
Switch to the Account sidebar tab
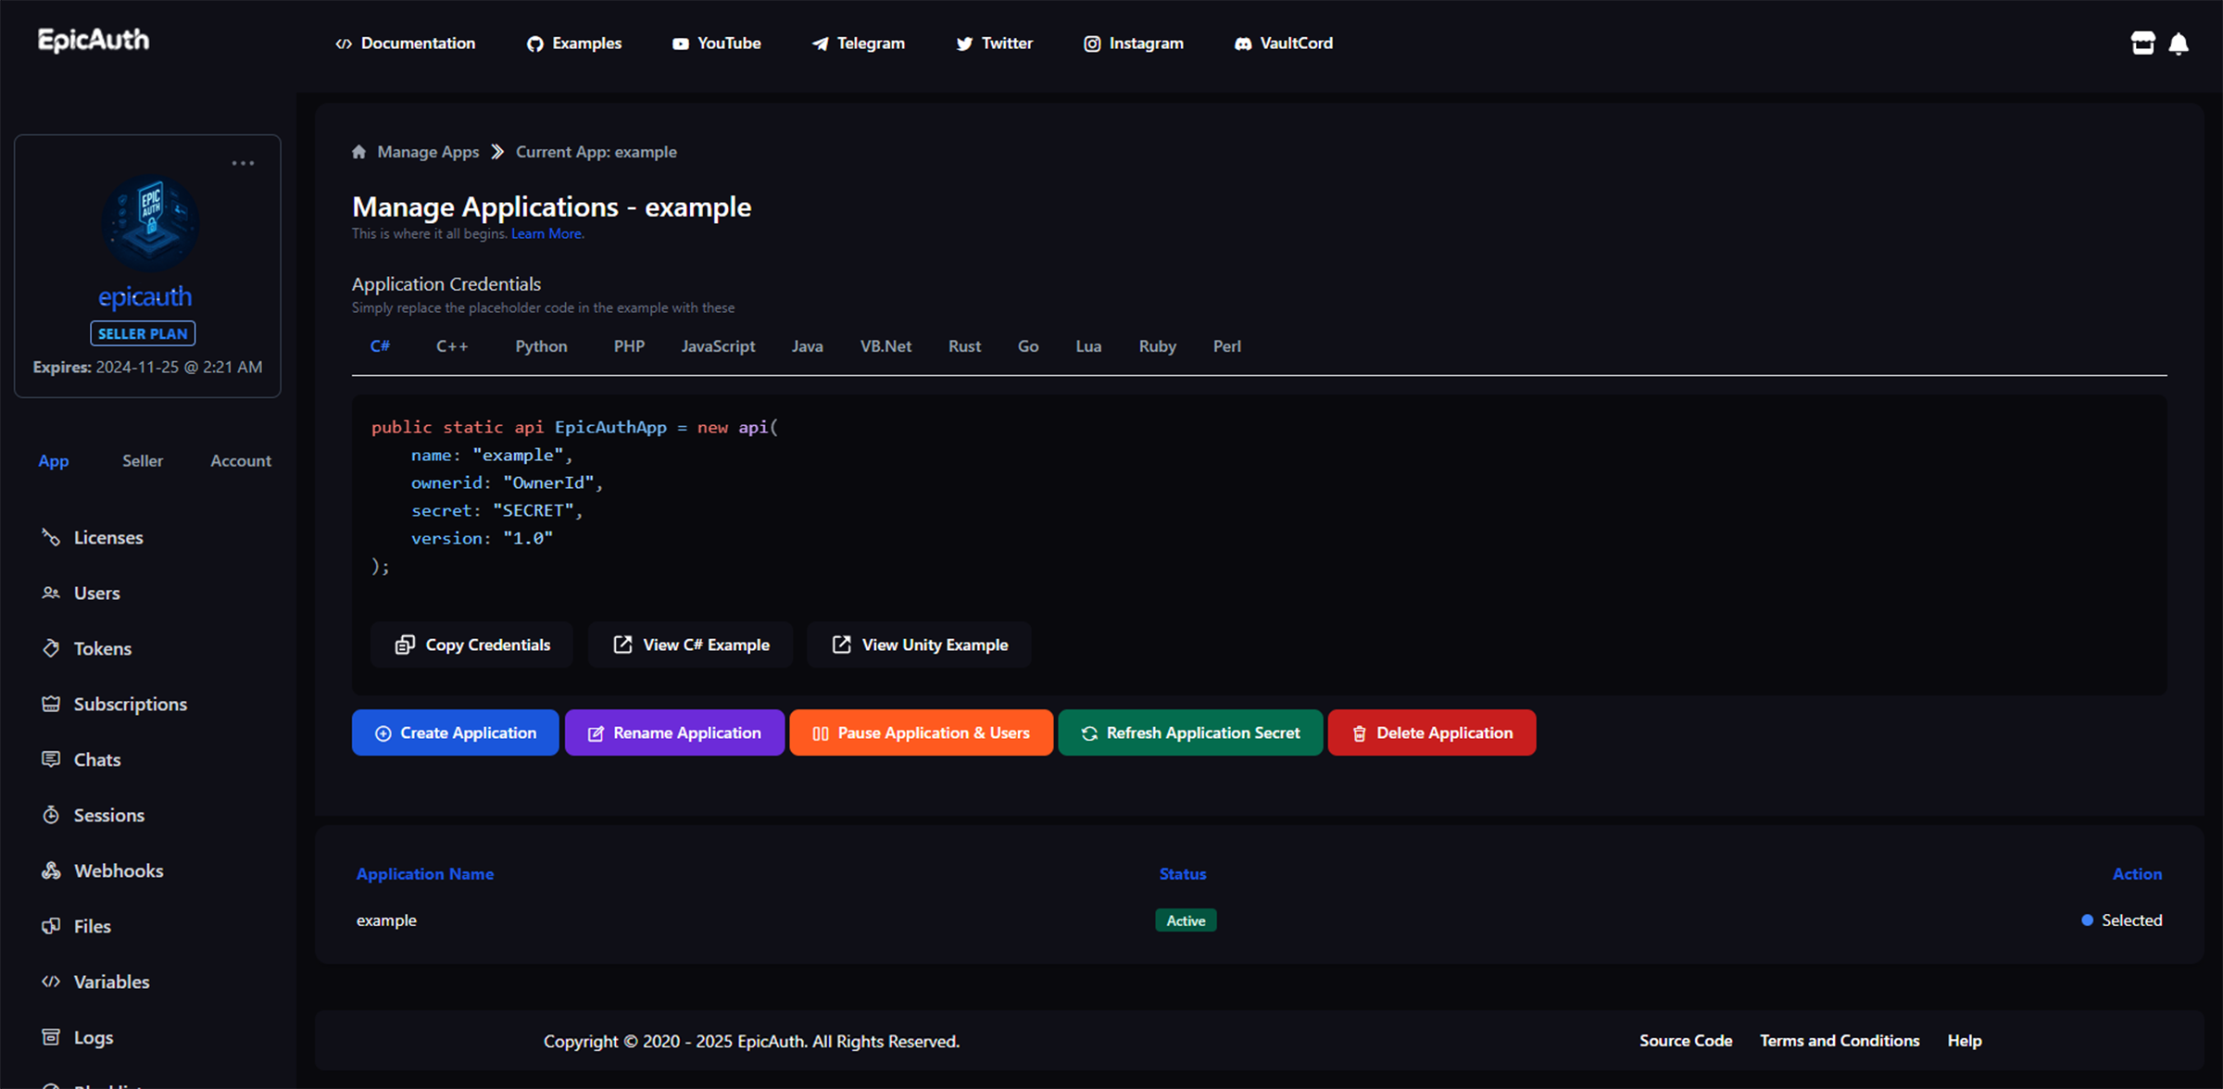[241, 460]
